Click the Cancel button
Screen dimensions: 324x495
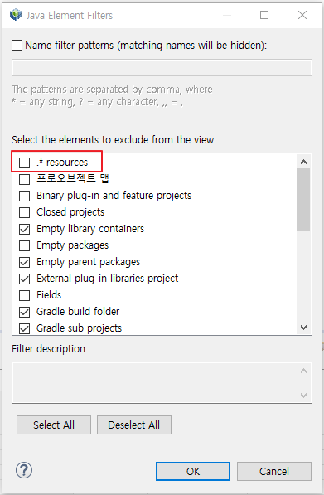pyautogui.click(x=274, y=471)
